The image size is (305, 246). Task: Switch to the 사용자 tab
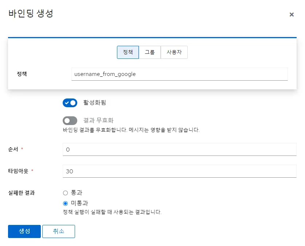tap(174, 52)
